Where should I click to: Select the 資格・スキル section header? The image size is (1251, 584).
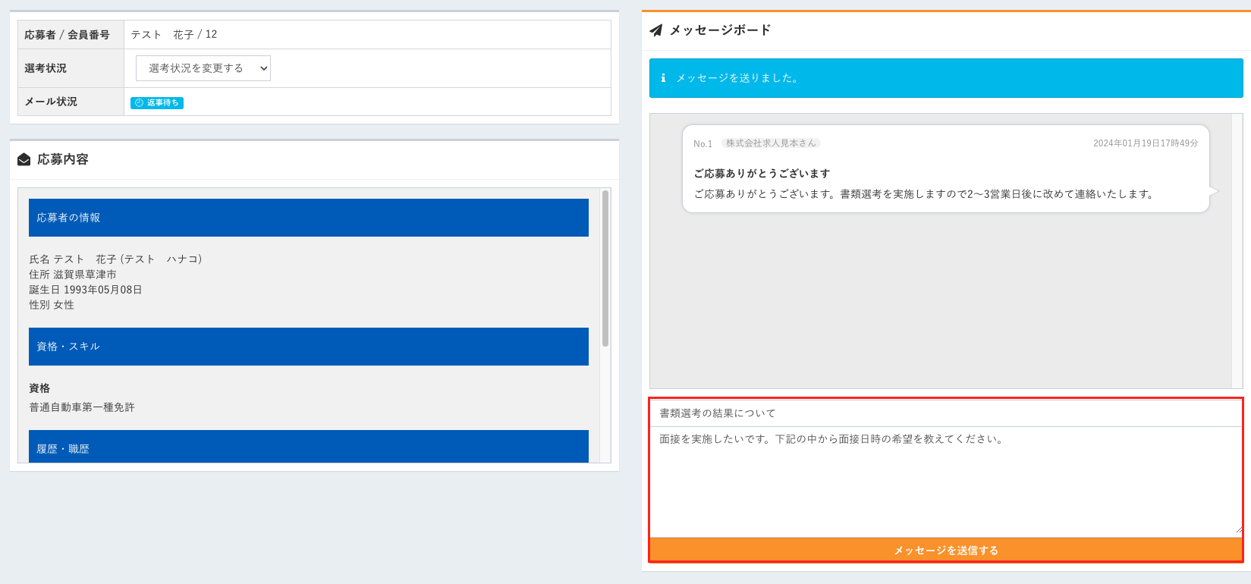click(x=309, y=347)
